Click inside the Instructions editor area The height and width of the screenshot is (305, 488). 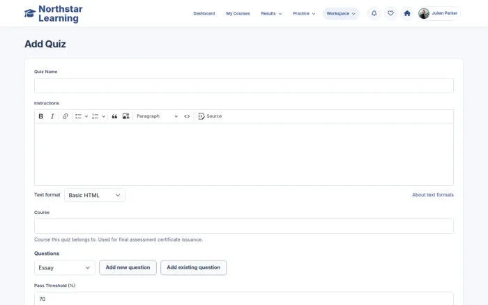pos(244,154)
